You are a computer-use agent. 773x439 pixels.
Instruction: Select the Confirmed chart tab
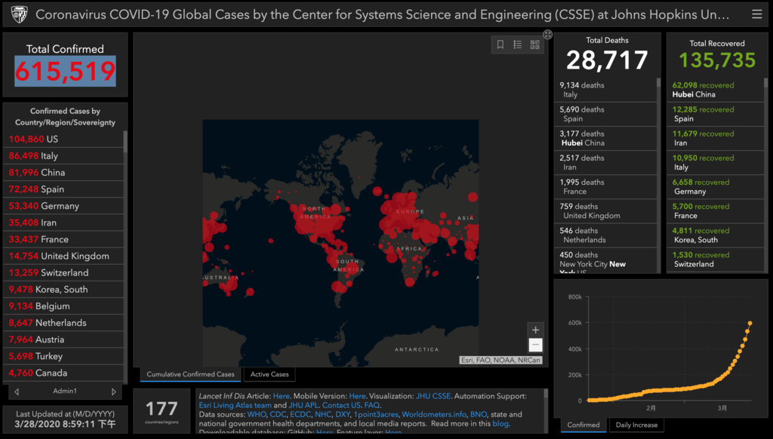coord(584,425)
